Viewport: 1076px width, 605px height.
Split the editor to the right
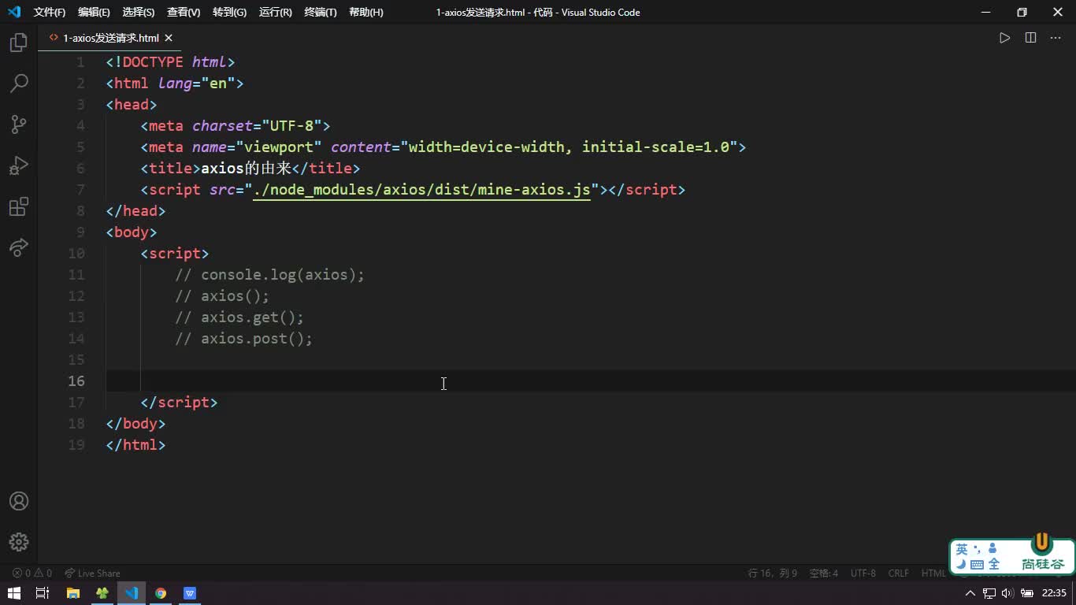[1030, 38]
